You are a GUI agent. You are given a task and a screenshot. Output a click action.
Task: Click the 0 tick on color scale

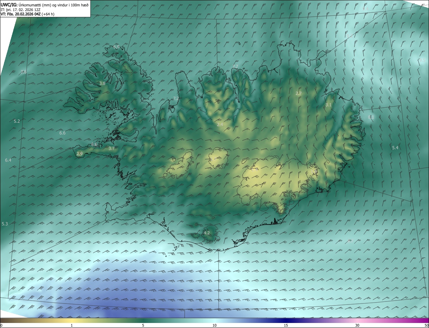[1, 326]
